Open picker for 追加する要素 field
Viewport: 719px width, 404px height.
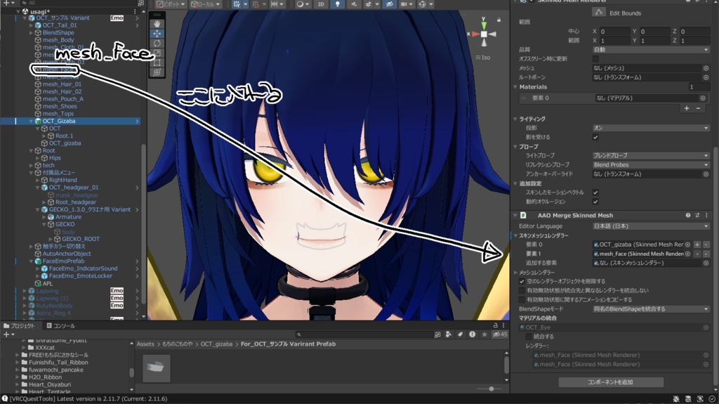[x=706, y=263]
